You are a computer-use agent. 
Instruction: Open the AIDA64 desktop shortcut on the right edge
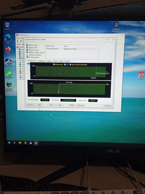(x=141, y=75)
